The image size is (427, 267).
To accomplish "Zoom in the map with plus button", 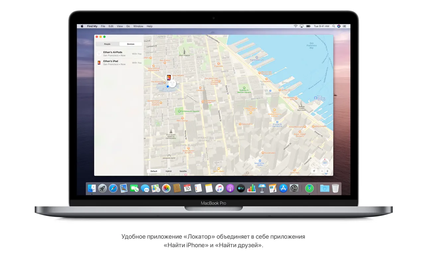I will (x=327, y=171).
